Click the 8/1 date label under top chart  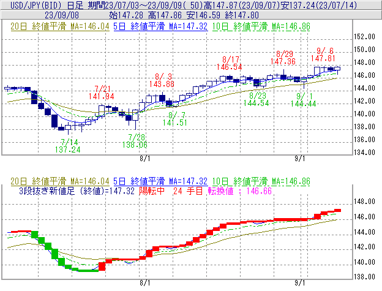(x=144, y=159)
